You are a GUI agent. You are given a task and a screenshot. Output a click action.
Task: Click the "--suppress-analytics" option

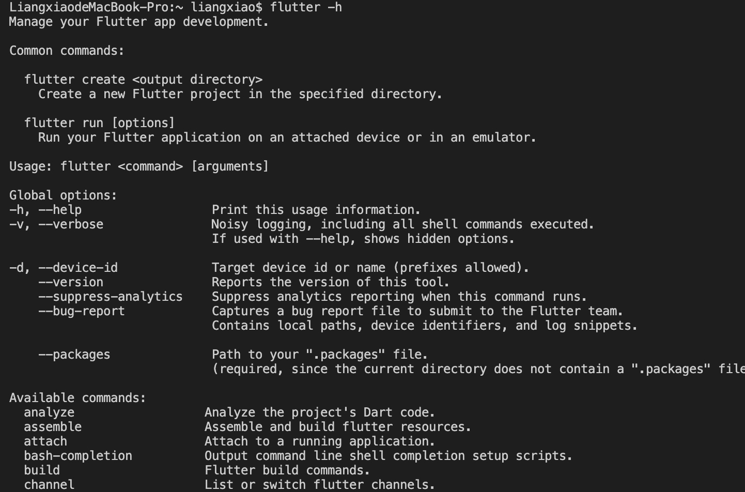111,297
